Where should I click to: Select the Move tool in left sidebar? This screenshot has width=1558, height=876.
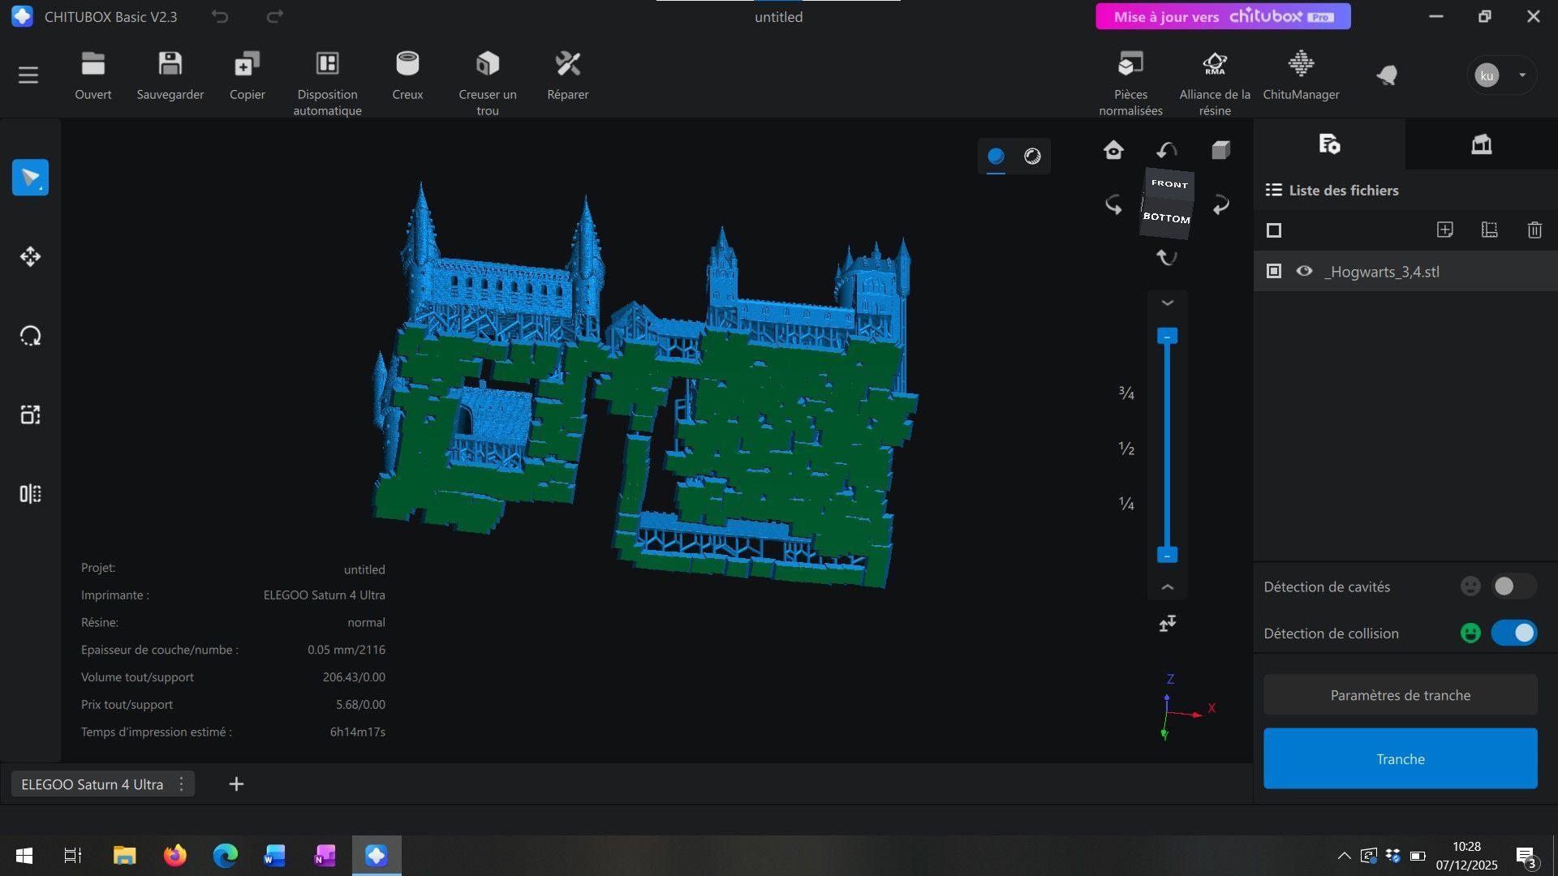30,256
